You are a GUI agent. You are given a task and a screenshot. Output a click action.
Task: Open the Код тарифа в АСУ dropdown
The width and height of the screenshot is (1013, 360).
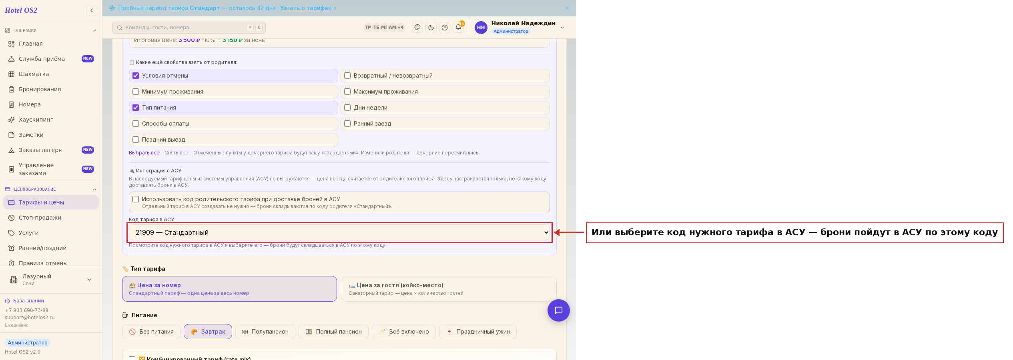(339, 232)
